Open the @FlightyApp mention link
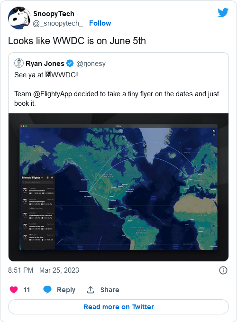Image resolution: width=237 pixels, height=322 pixels. pos(52,94)
